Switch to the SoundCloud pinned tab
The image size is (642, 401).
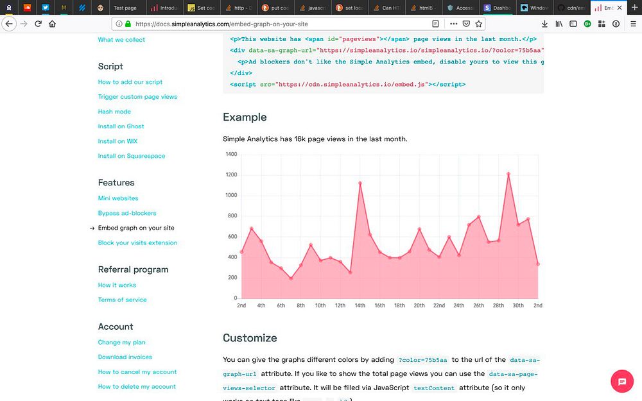[x=27, y=7]
